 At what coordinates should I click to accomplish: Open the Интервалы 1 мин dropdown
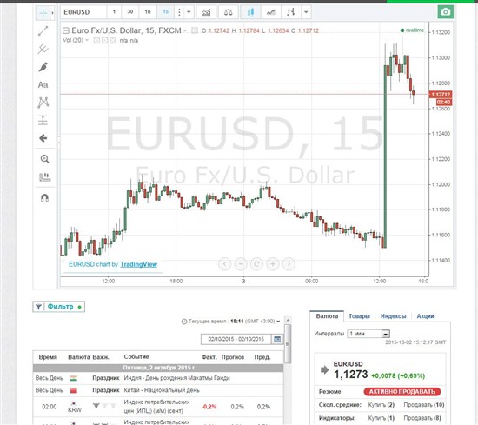tap(368, 334)
